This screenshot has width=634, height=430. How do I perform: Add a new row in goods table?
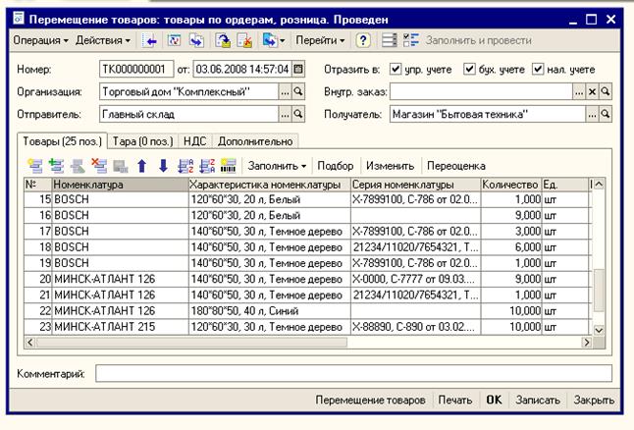[x=35, y=166]
